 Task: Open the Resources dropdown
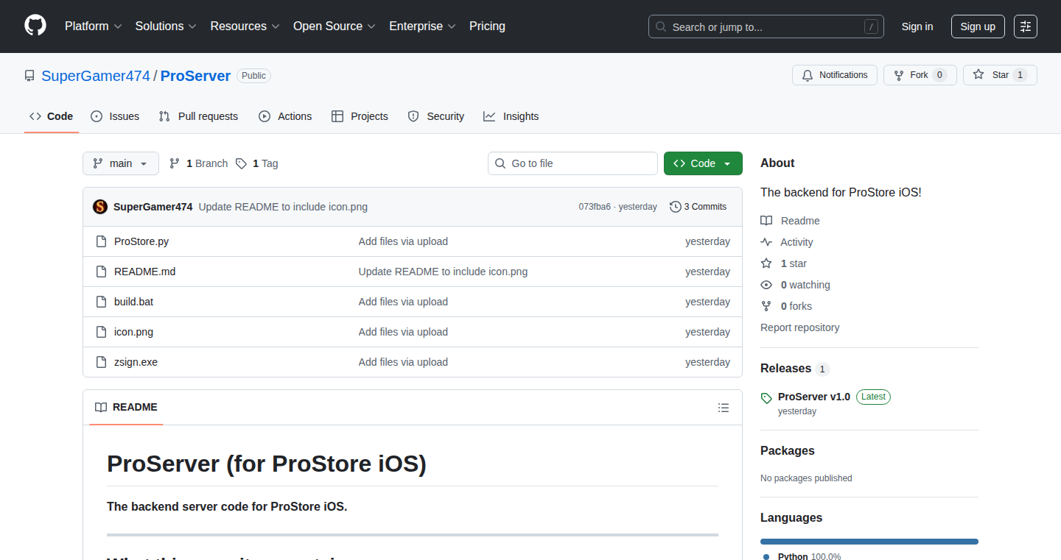[245, 26]
